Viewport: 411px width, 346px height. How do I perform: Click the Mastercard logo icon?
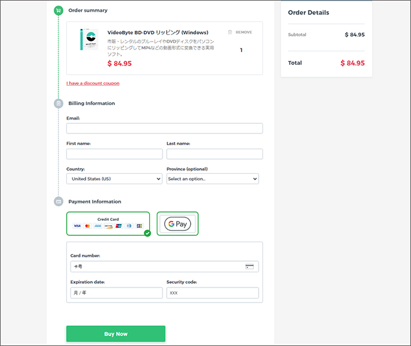(x=87, y=226)
